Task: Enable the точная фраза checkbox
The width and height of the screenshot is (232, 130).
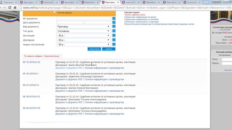Action: 55,12
